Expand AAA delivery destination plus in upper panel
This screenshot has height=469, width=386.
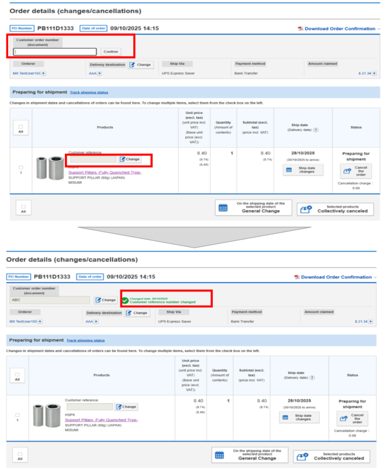(x=99, y=74)
